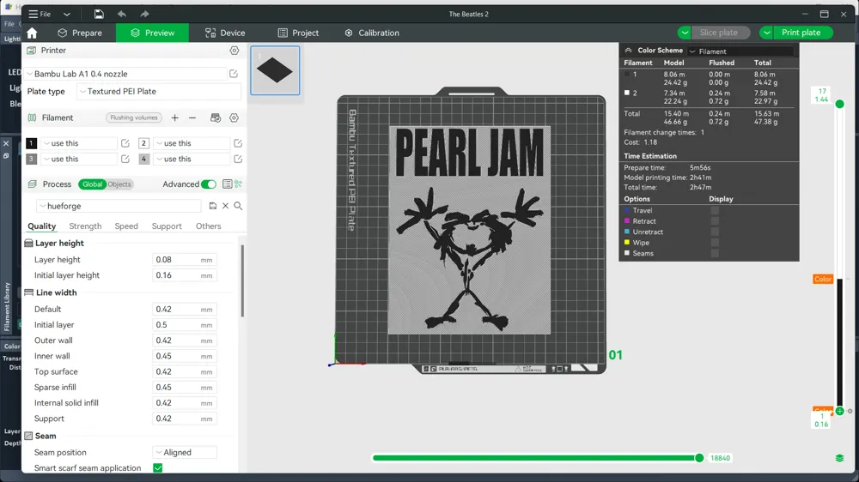Redo the last action
The width and height of the screenshot is (859, 482).
tap(144, 14)
